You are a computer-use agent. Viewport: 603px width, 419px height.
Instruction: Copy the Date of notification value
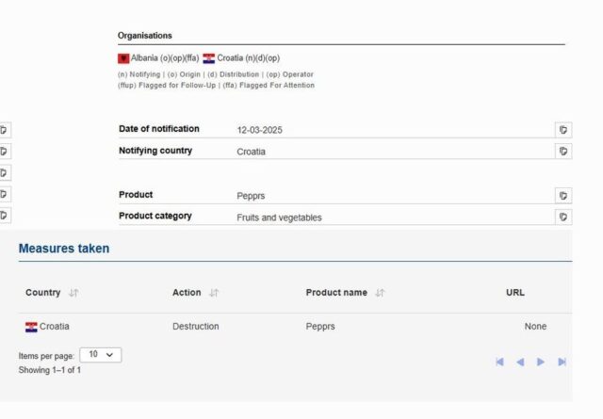tap(562, 130)
